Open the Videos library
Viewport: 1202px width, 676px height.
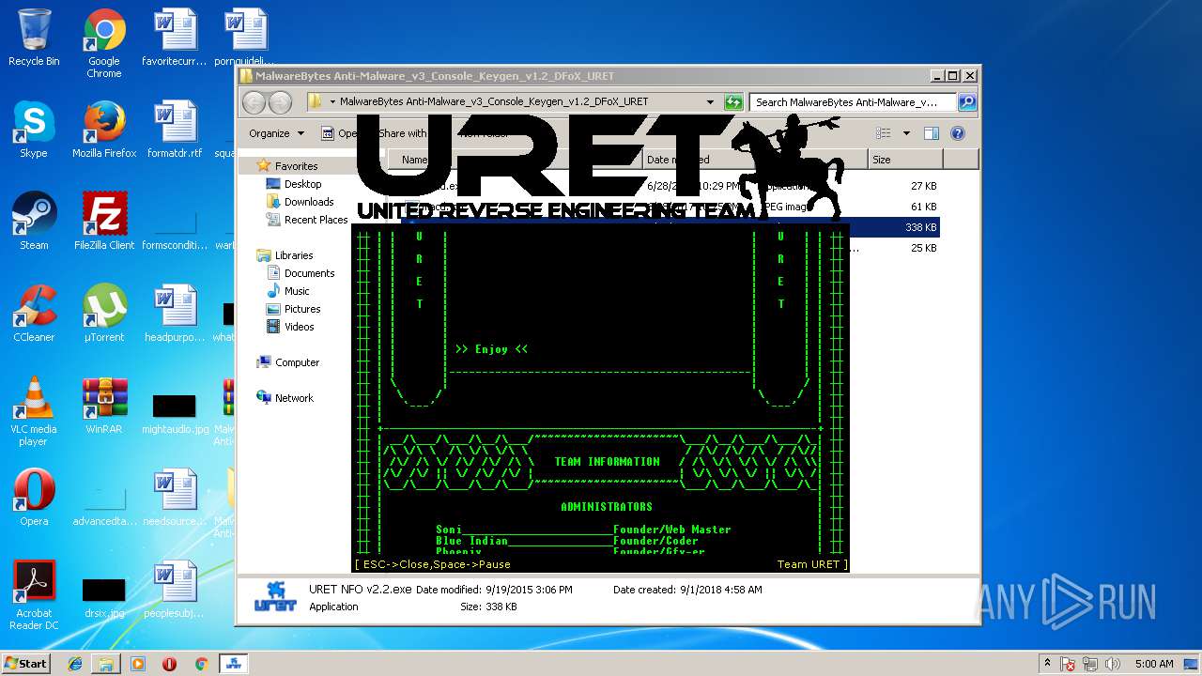300,327
